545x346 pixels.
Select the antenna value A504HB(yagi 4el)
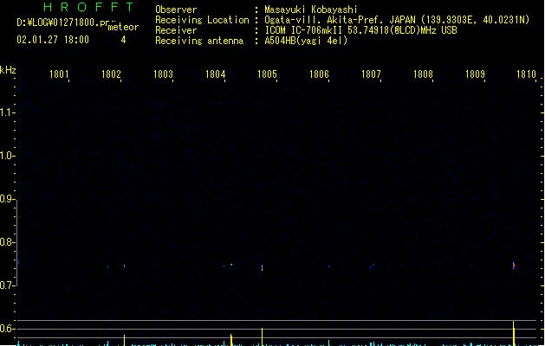point(306,41)
